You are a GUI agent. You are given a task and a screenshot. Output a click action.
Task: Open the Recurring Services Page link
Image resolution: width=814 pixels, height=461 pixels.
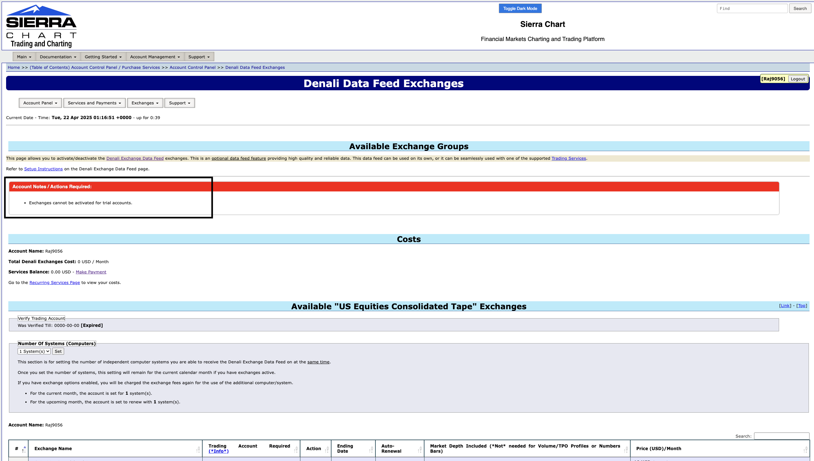[x=55, y=282]
